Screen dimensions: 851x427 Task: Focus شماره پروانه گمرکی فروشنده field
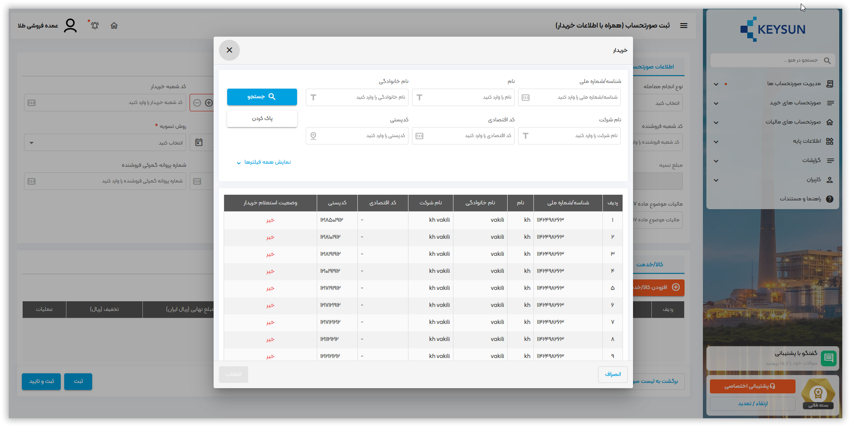coord(105,181)
